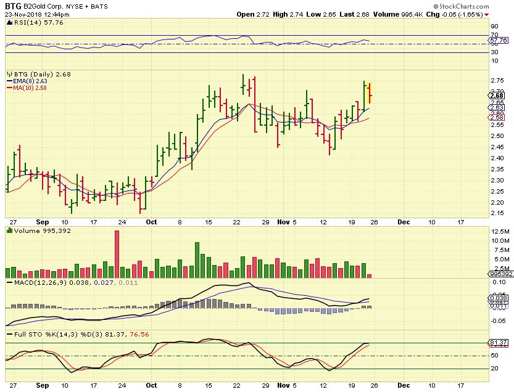Image resolution: width=514 pixels, height=392 pixels.
Task: Click the tallest red volume bar
Action: [x=117, y=254]
